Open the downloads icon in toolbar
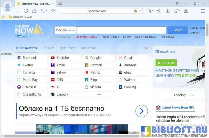The height and width of the screenshot is (138, 209). 167,11
